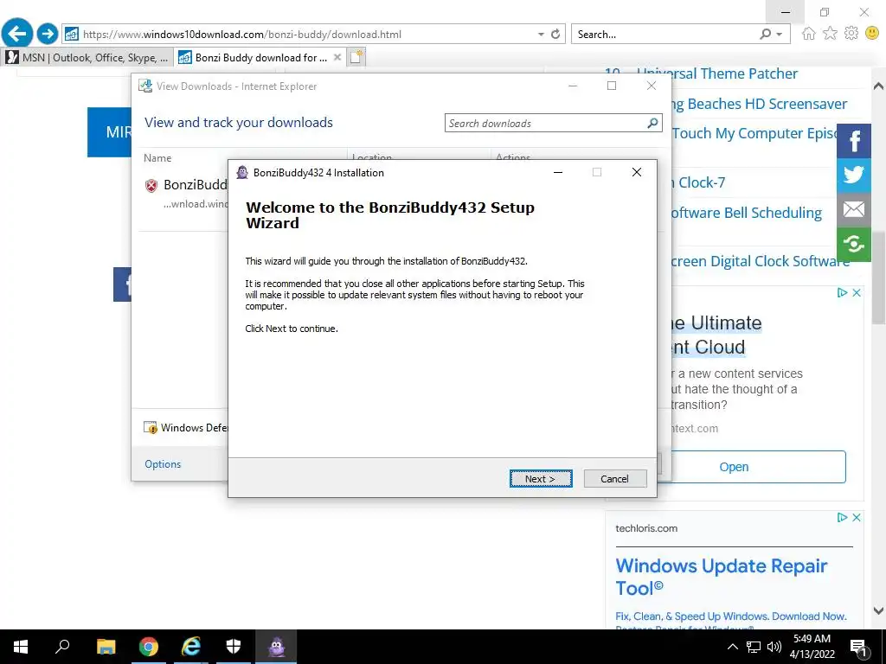Go back with the browser Back arrow
This screenshot has height=664, width=886.
[x=17, y=34]
